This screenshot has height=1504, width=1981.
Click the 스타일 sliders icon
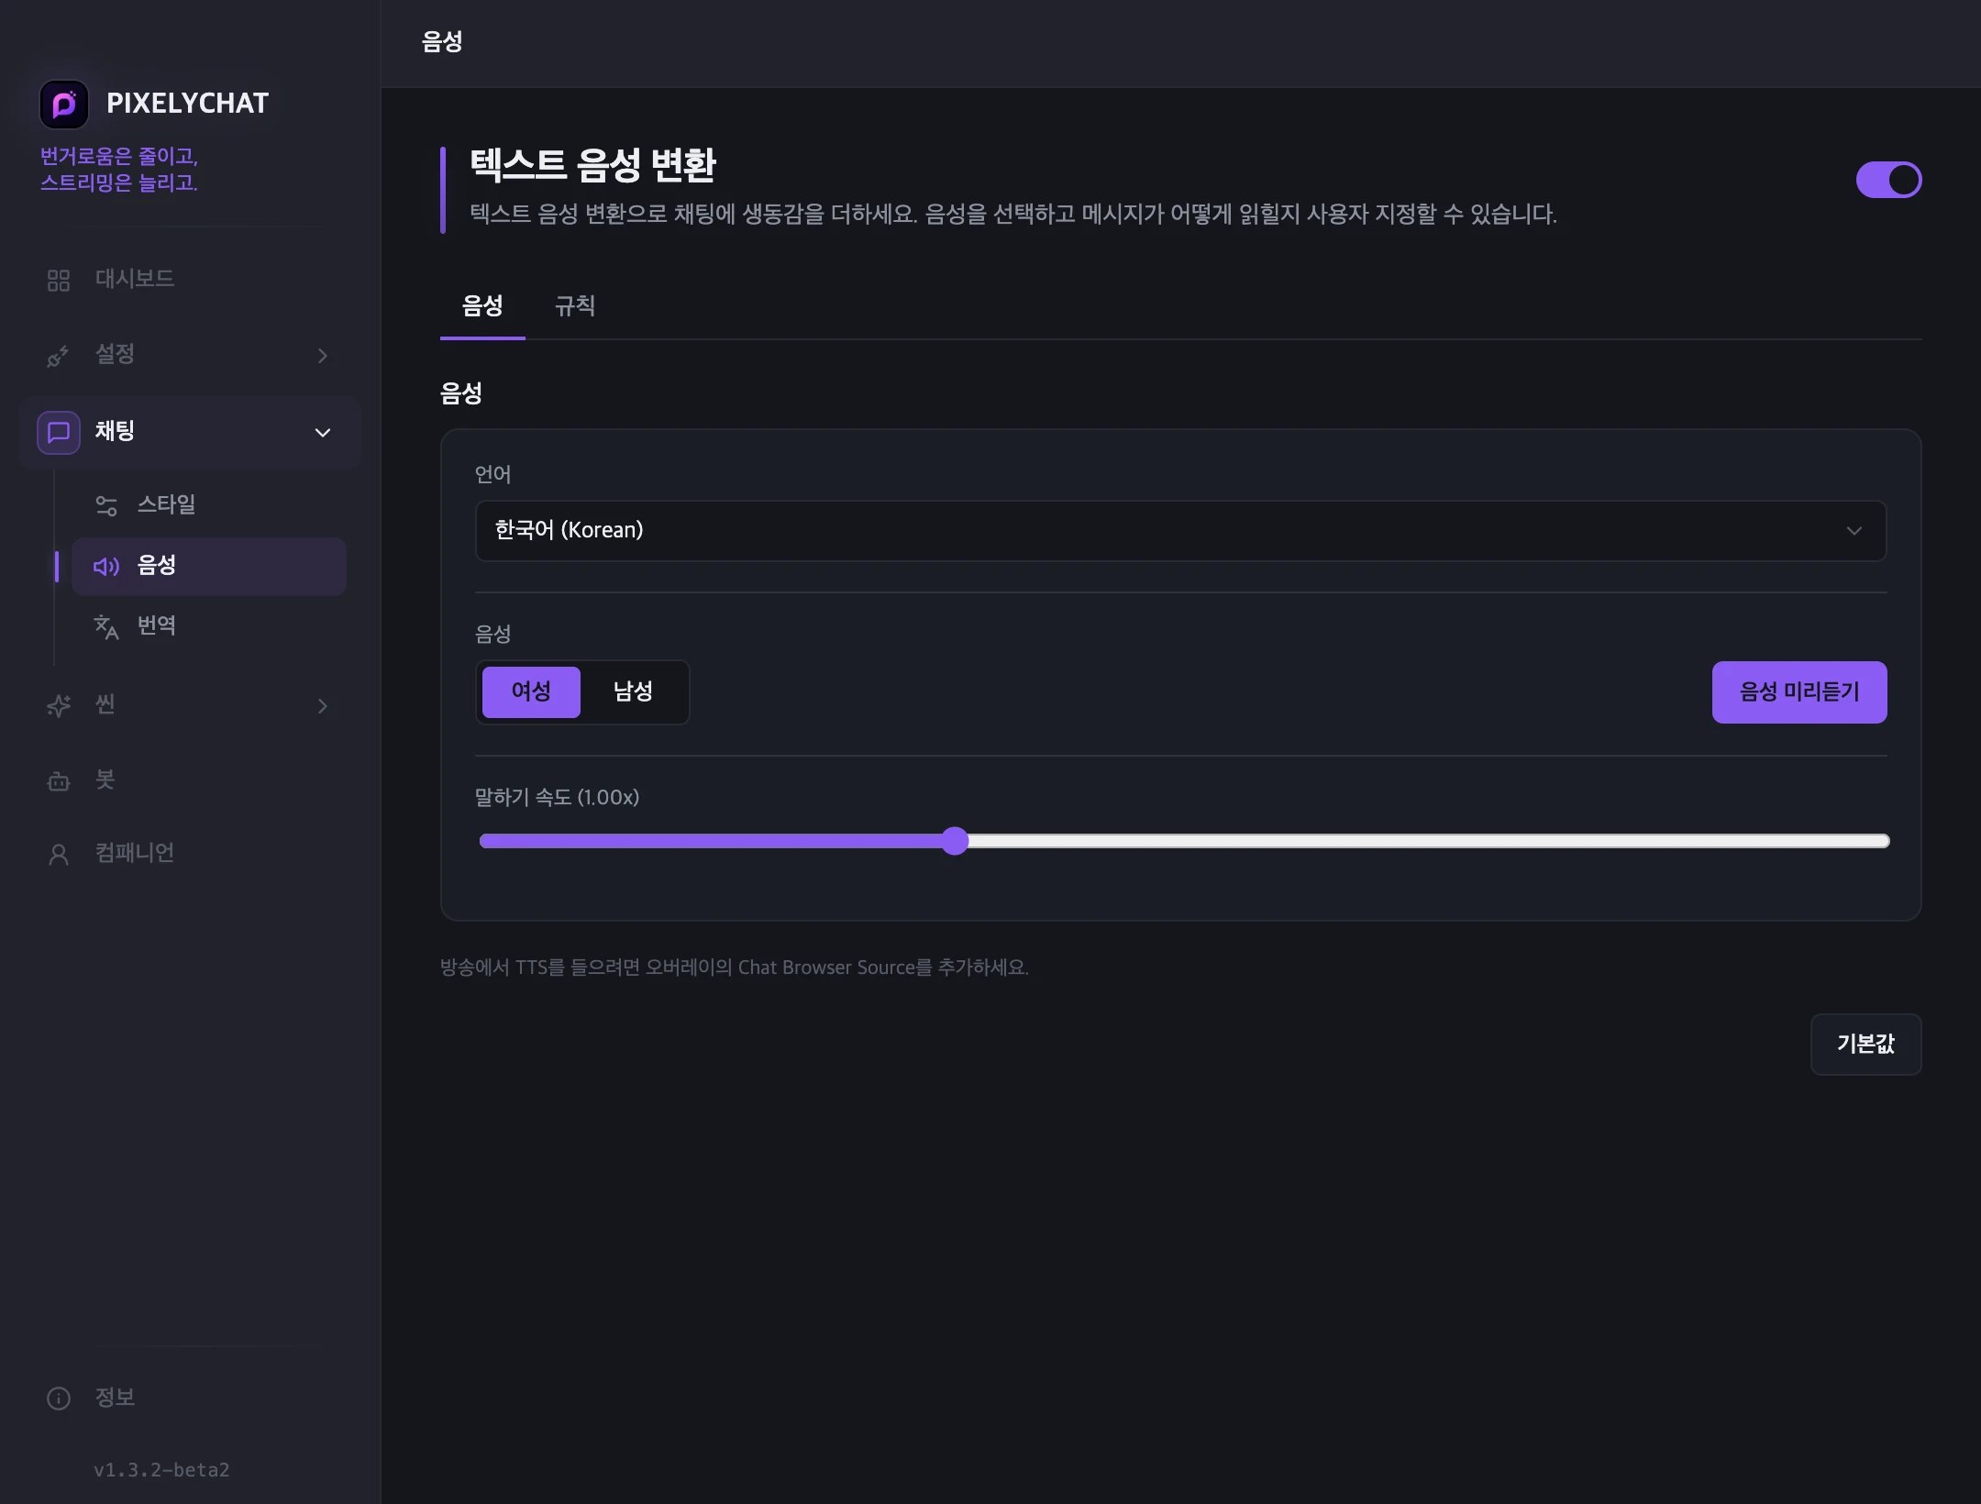coord(106,505)
